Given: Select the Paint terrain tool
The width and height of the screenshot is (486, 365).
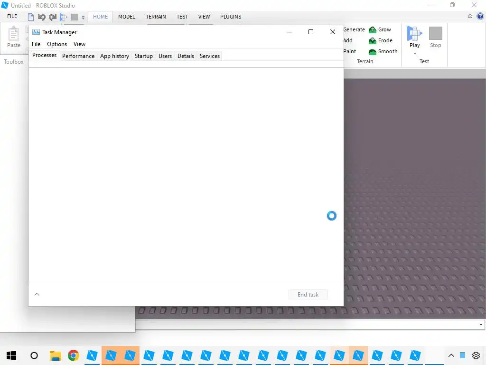Looking at the screenshot, I should (x=350, y=51).
